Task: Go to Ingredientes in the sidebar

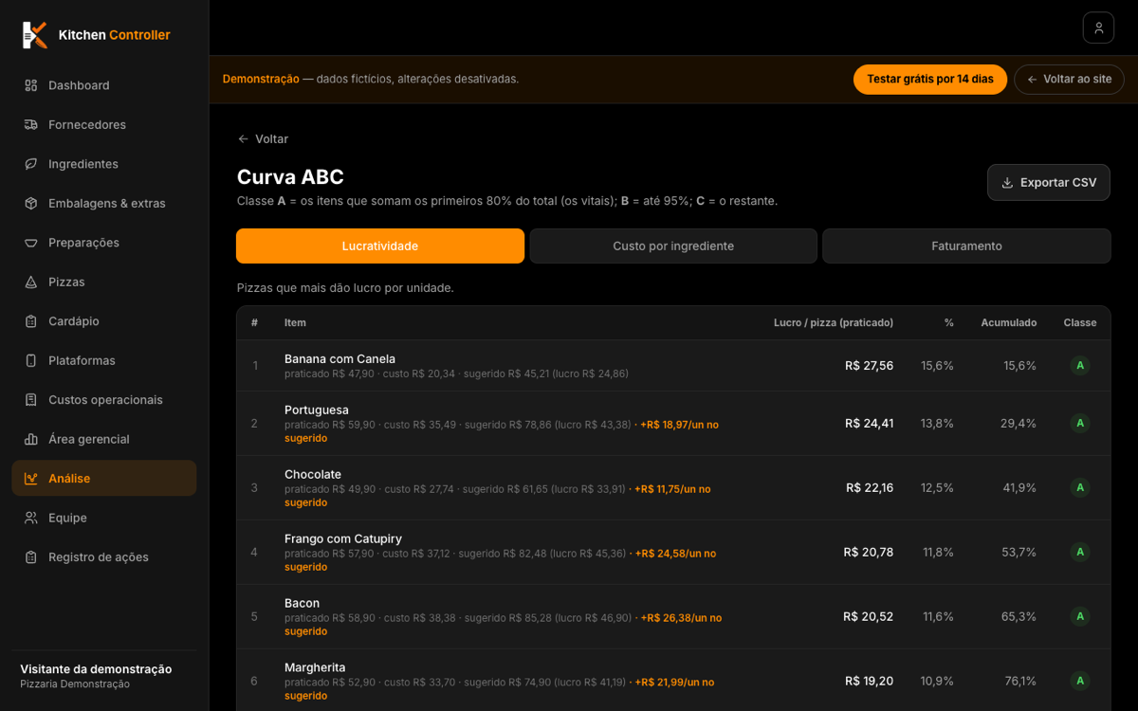Action: (x=104, y=164)
